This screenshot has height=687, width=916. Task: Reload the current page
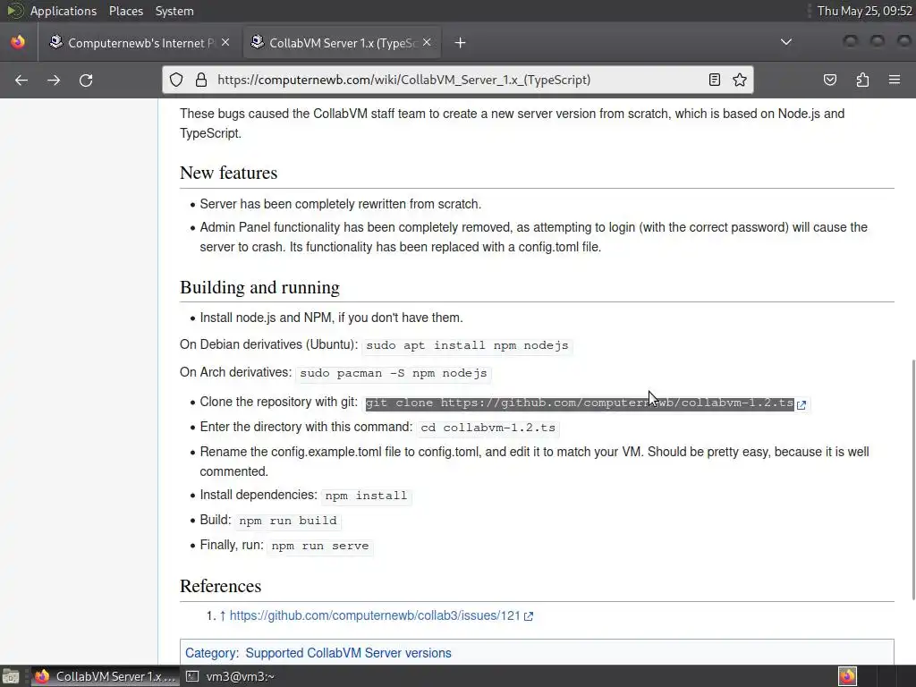tap(86, 80)
